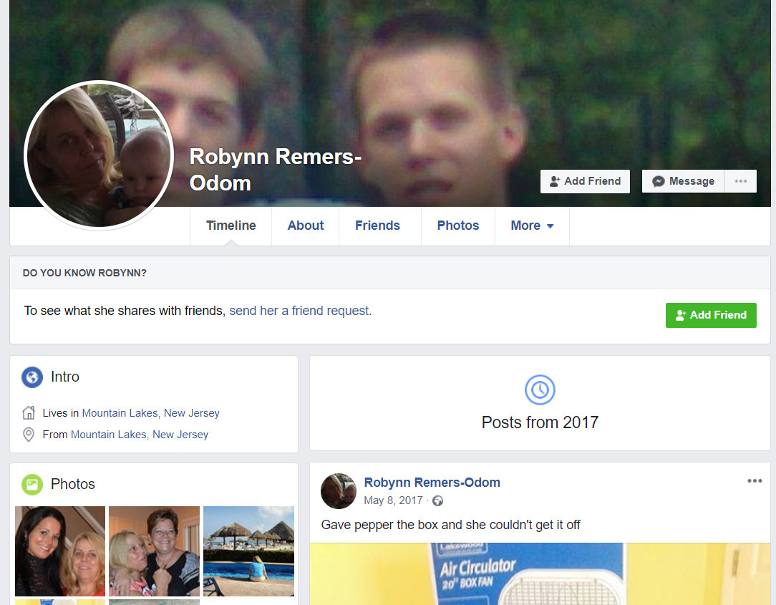The width and height of the screenshot is (776, 605).
Task: Open the three-dot options menu beside Message
Action: click(x=740, y=181)
